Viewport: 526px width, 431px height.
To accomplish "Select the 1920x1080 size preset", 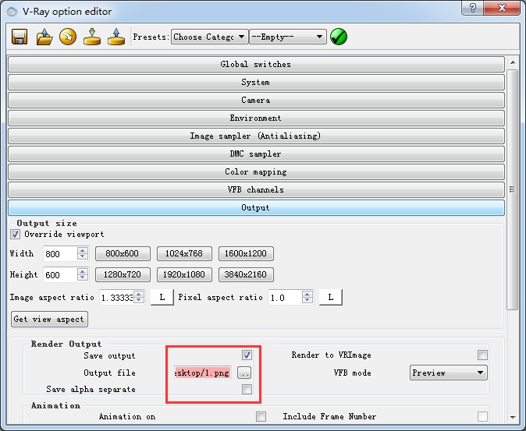I will click(184, 274).
